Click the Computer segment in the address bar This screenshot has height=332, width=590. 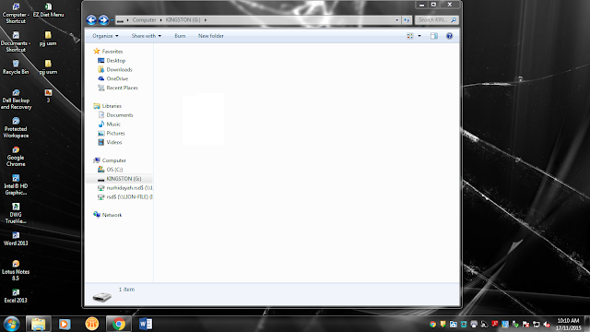click(144, 19)
